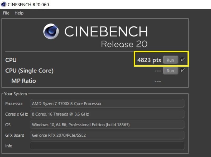Click the MP Ratio dashes value
The height and width of the screenshot is (157, 211).
158,81
